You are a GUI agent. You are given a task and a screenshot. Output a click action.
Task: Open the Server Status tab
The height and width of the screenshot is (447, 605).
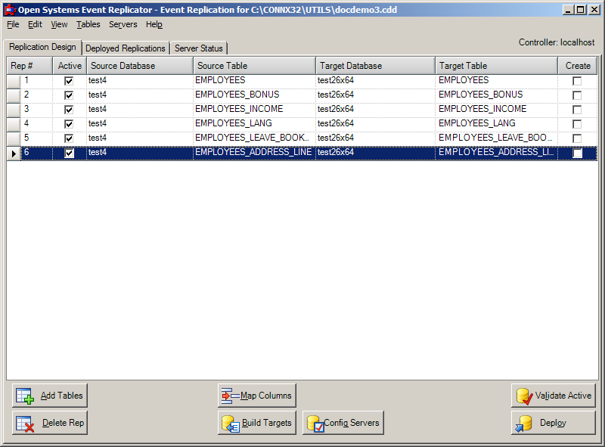click(198, 47)
